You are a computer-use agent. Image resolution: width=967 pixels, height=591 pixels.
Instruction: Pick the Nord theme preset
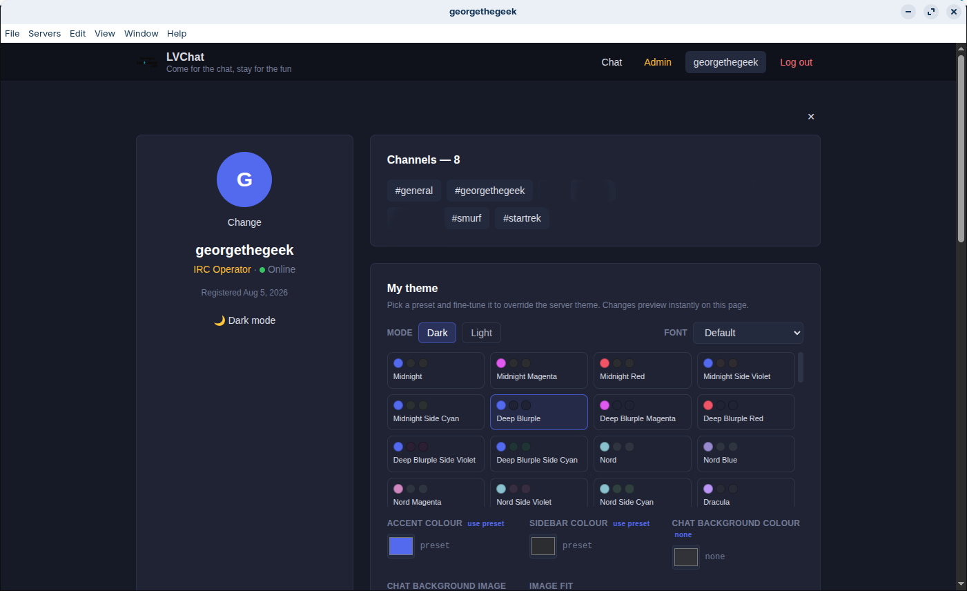643,454
